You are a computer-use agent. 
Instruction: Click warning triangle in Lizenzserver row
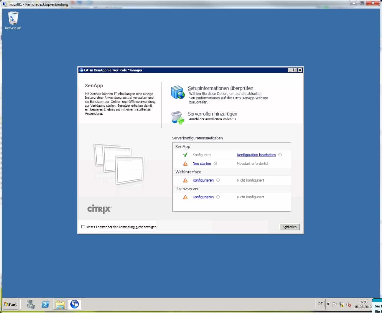(x=185, y=197)
